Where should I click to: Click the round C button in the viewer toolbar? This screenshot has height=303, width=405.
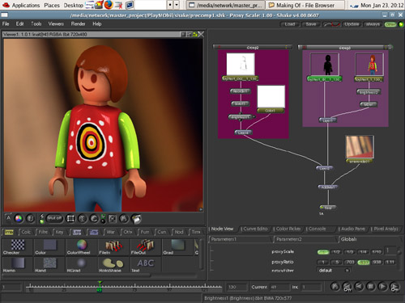pos(94,218)
